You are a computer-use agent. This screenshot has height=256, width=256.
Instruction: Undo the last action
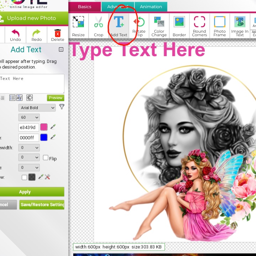(15, 35)
